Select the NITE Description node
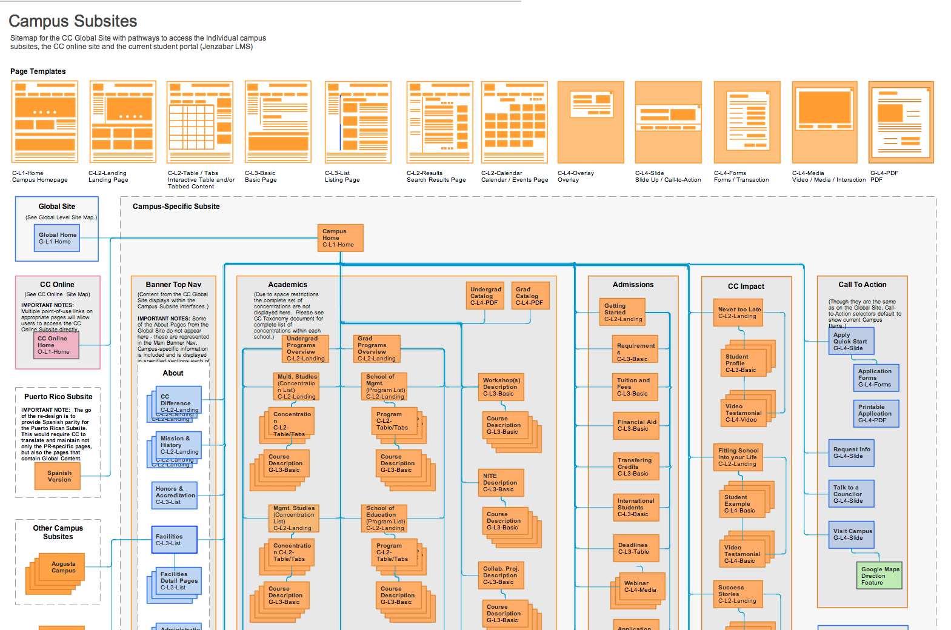 point(501,483)
